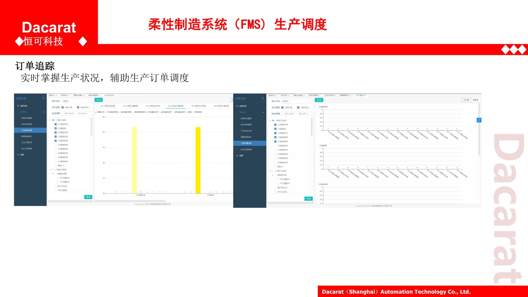This screenshot has width=528, height=297.
Task: Close the 工位状态比率 tab in the left screenshot
Action: (x=115, y=95)
